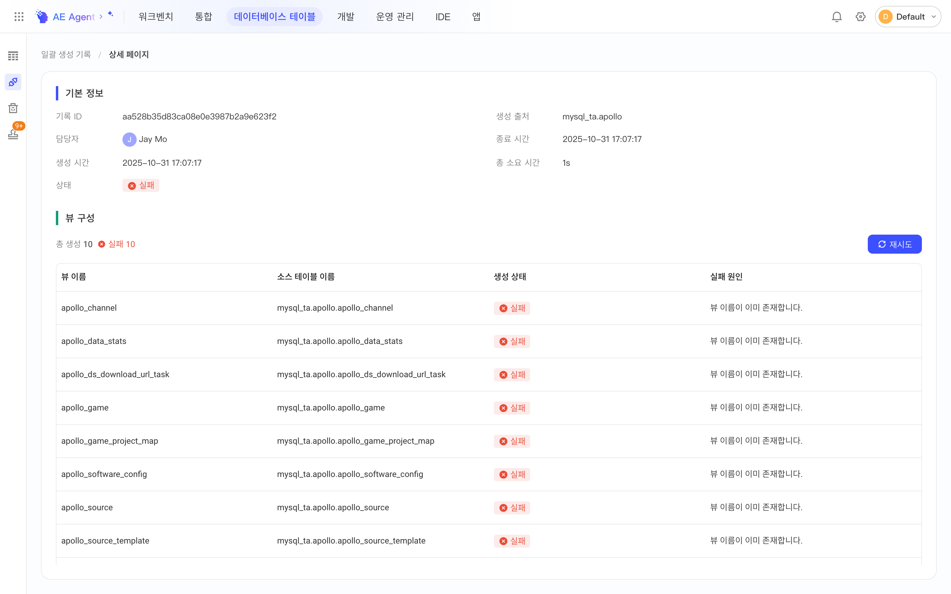The image size is (951, 594).
Task: Click the apollo_ds_download_url_task view name
Action: click(115, 374)
